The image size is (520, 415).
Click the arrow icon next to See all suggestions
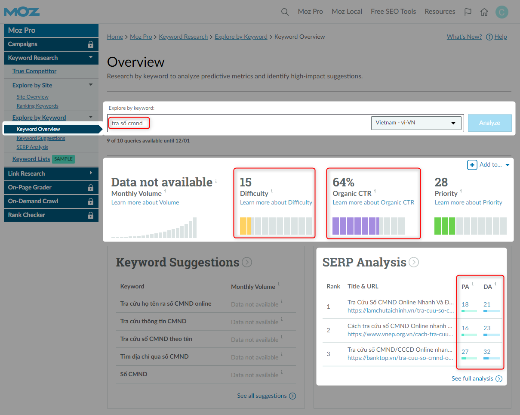292,396
